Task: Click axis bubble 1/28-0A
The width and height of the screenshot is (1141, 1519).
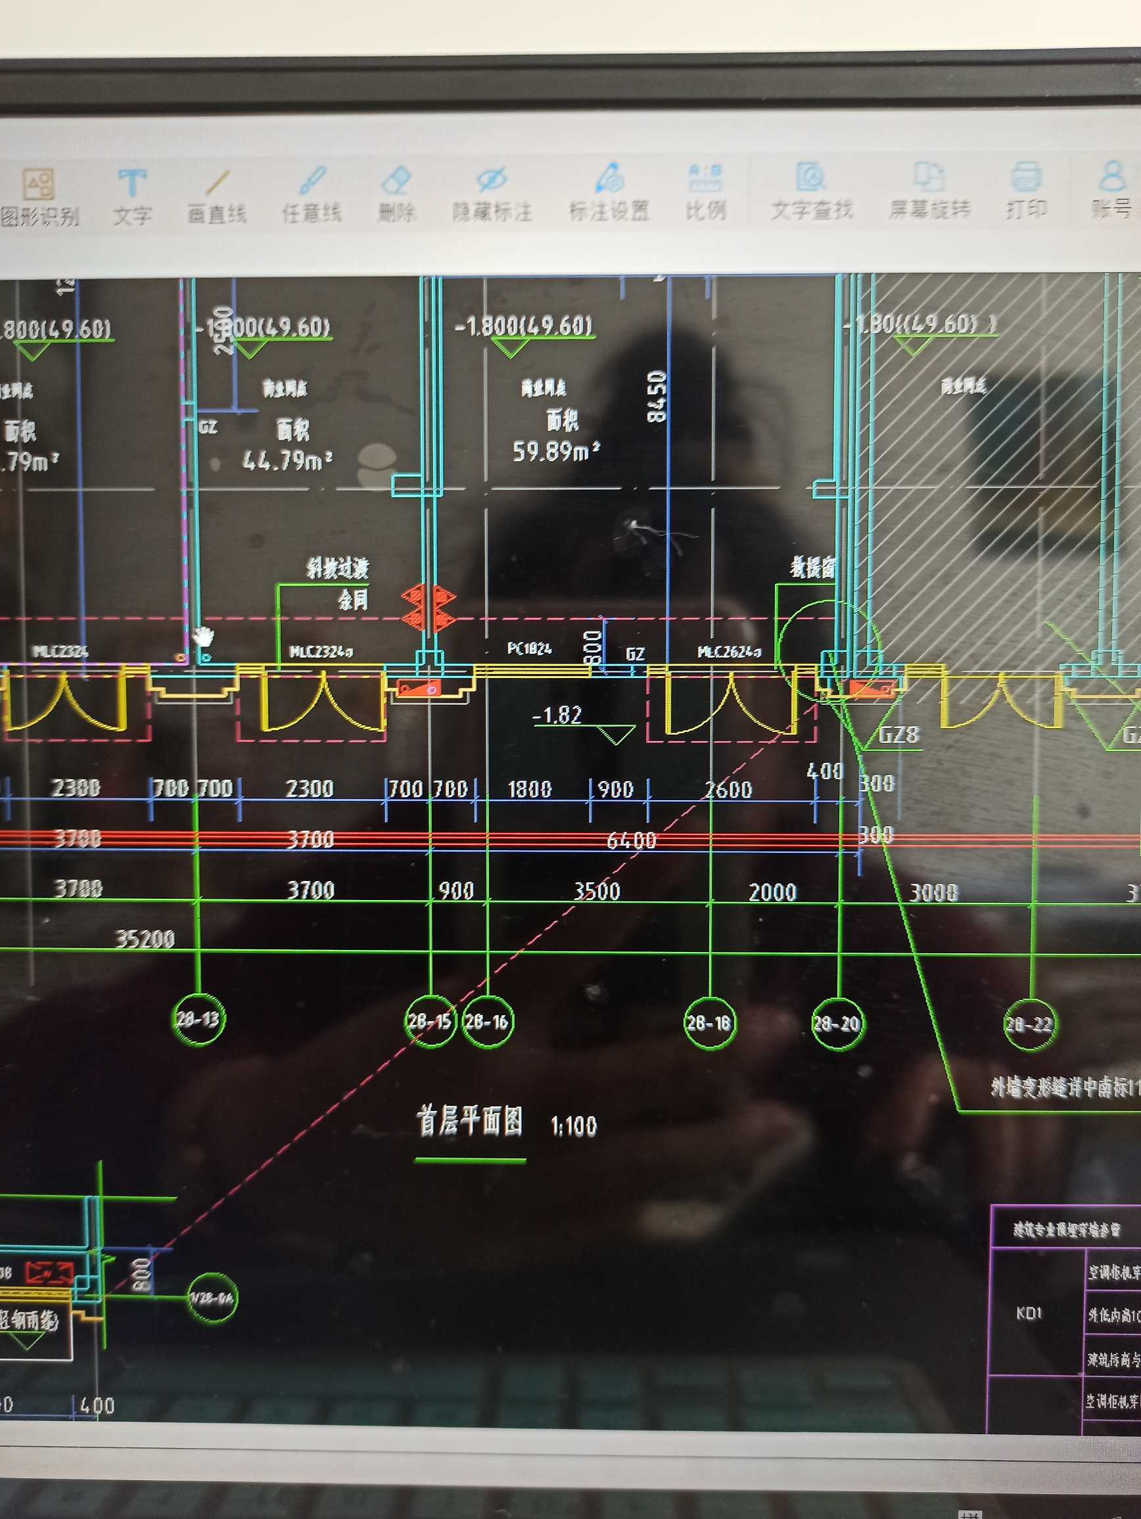Action: (212, 1298)
